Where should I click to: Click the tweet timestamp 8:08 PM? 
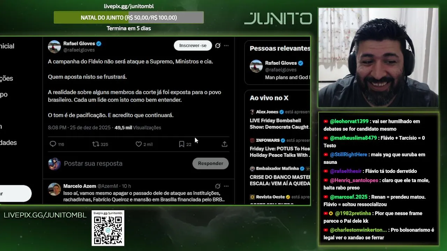[57, 128]
